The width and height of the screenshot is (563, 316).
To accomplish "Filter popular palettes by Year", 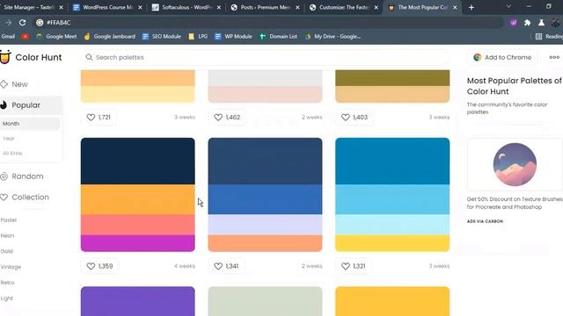I will point(9,139).
